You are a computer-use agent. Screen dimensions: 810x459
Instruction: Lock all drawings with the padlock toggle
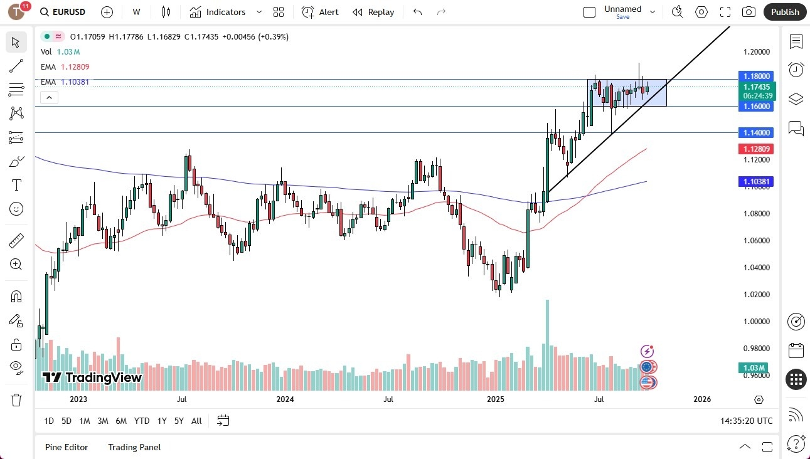pyautogui.click(x=16, y=344)
